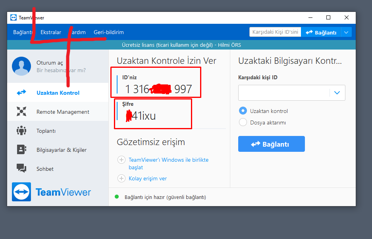
Task: Select the Dosya aktarımı radio button
Action: 243,122
